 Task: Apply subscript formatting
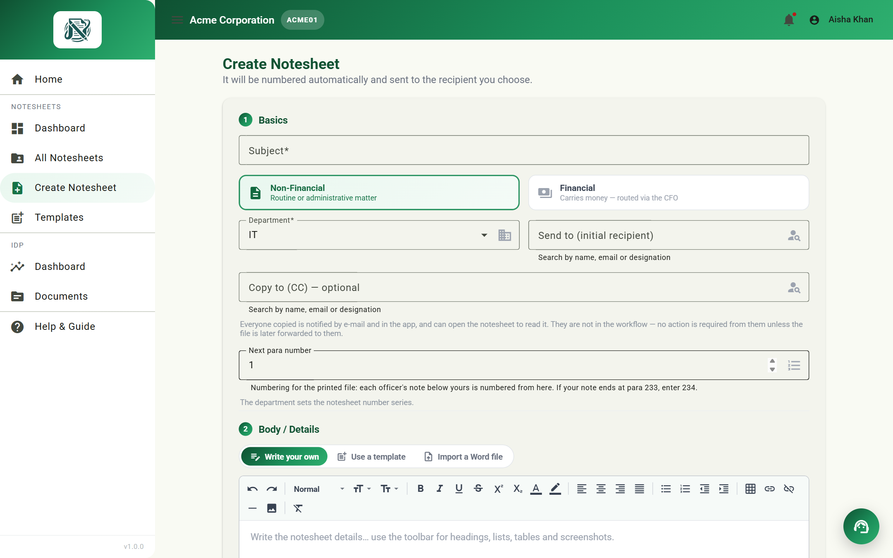pos(518,489)
